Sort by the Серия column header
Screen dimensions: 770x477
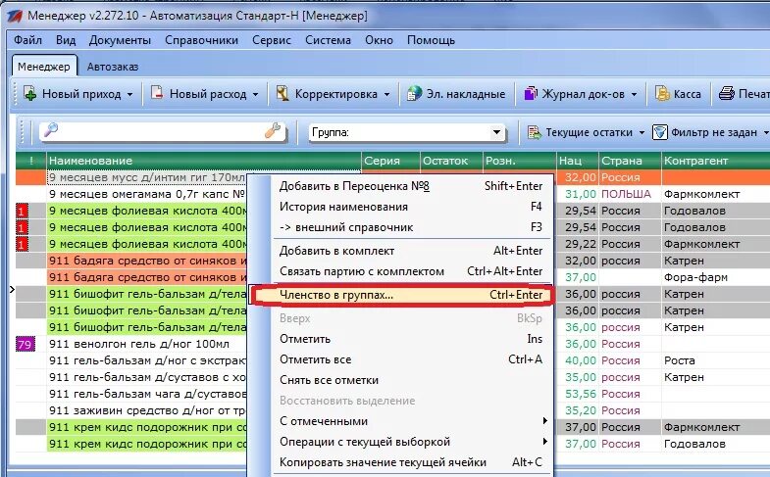point(391,161)
